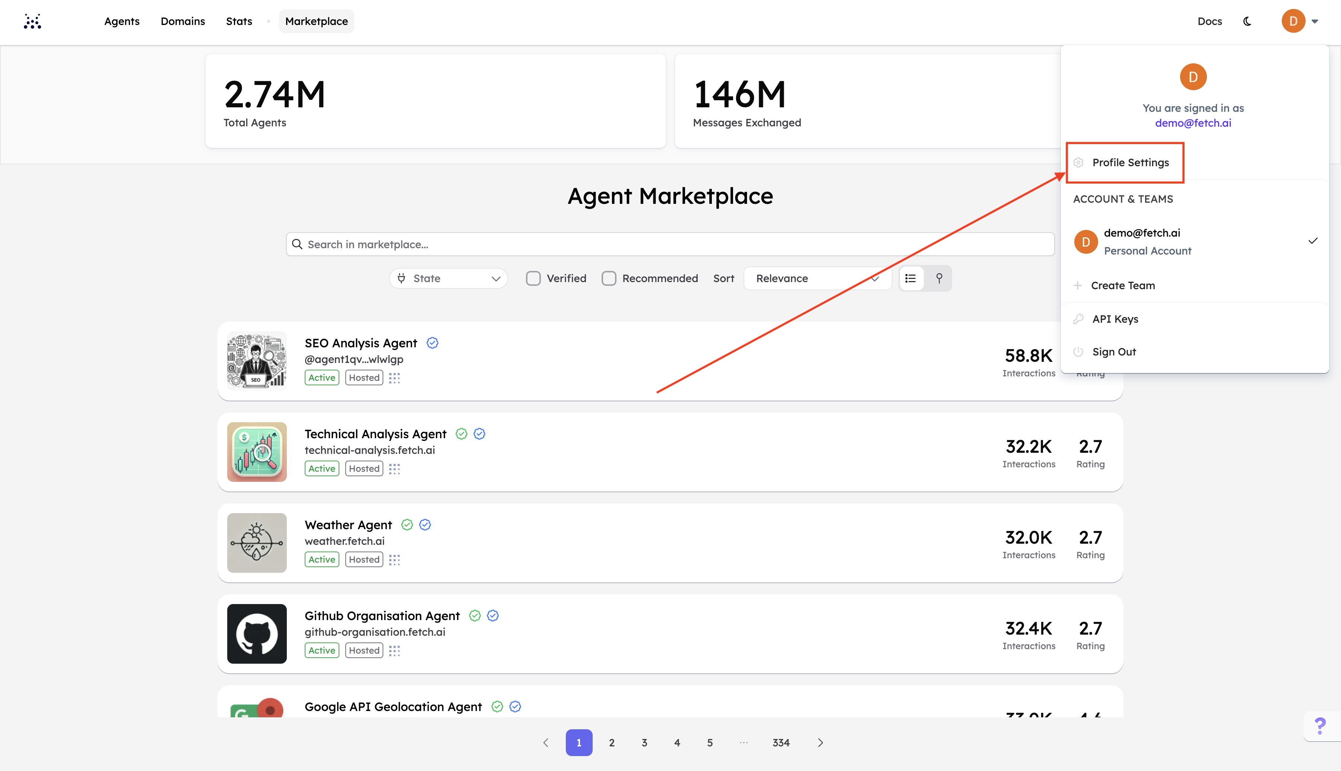
Task: Switch to list view icon
Action: point(911,278)
